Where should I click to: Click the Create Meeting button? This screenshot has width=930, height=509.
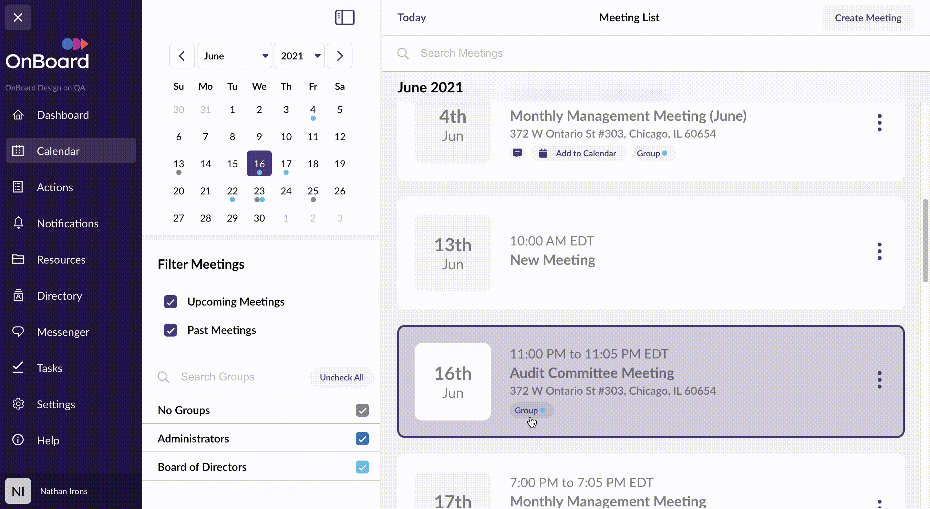[868, 17]
